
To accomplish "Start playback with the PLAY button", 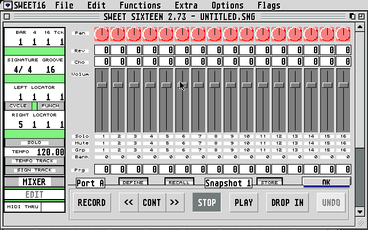I will pyautogui.click(x=244, y=202).
